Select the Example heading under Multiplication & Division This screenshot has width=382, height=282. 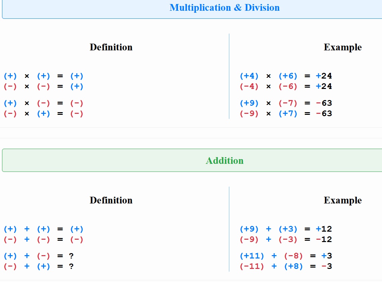click(342, 47)
